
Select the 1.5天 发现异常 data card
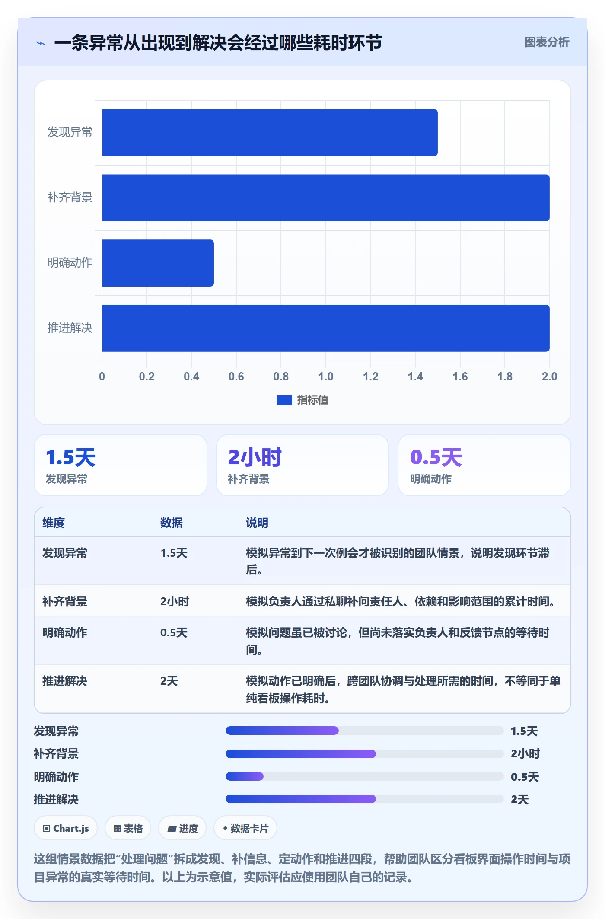pos(121,465)
